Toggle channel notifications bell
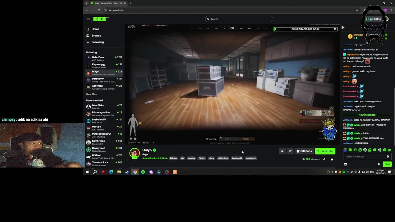The width and height of the screenshot is (395, 222). [x=282, y=151]
